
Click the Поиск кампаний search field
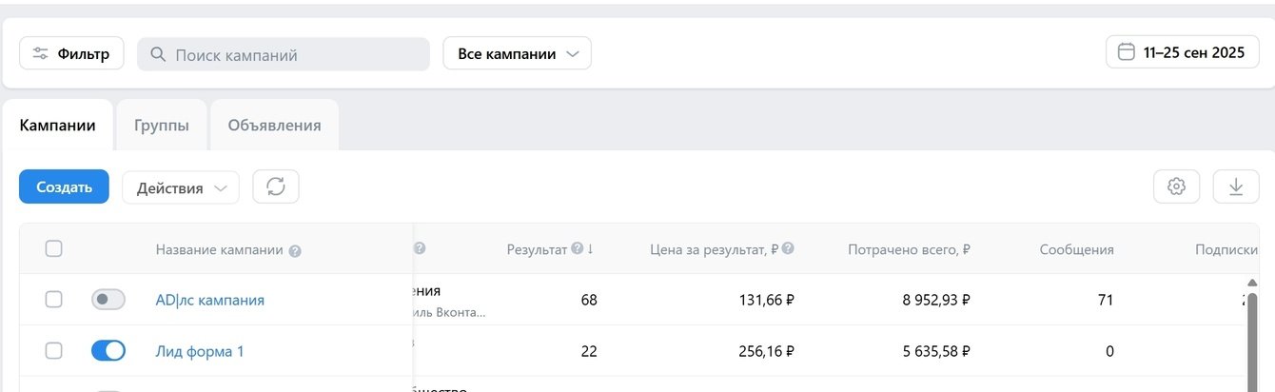coord(284,55)
